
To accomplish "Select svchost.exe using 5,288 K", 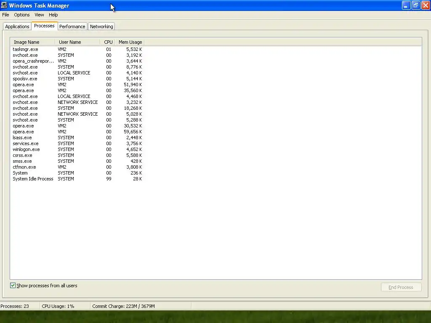I will (x=77, y=120).
